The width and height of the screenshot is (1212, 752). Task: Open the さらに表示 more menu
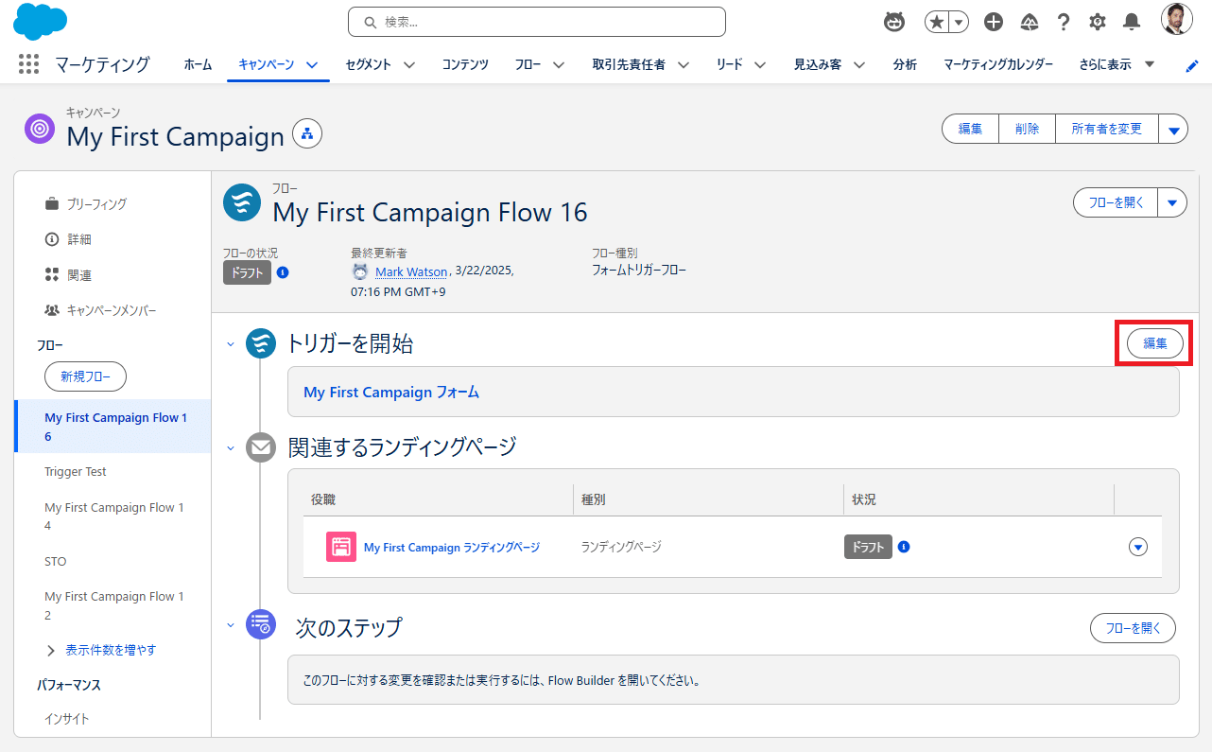(x=1117, y=64)
